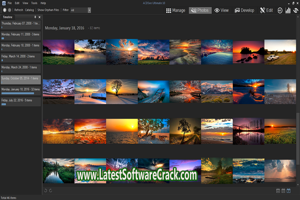300x200 pixels.
Task: Go forward with the right arrow button
Action: (9, 10)
